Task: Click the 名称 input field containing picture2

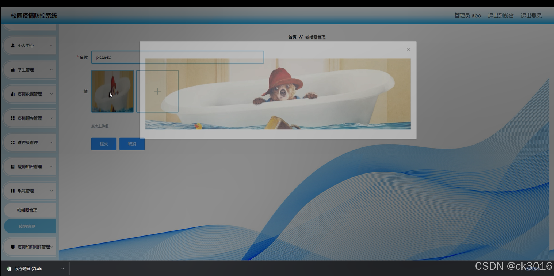Action: [x=177, y=57]
